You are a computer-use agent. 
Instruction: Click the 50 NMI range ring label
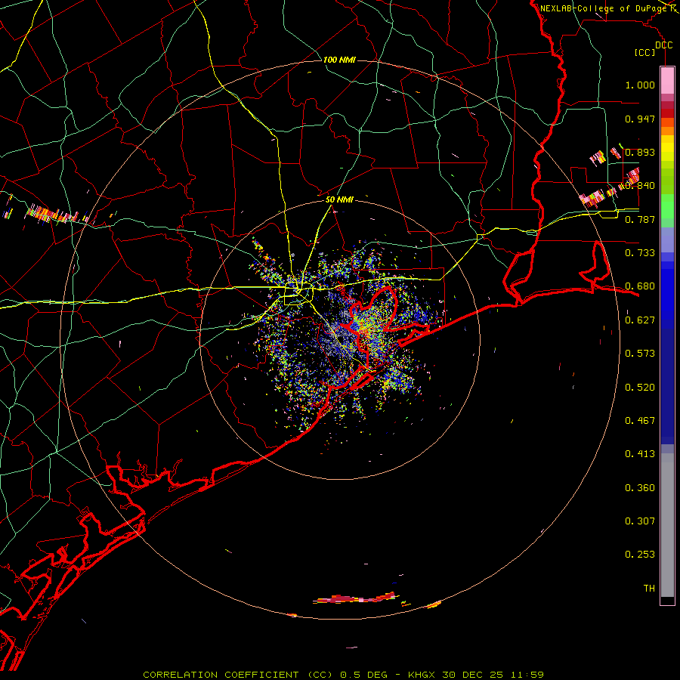tap(339, 199)
